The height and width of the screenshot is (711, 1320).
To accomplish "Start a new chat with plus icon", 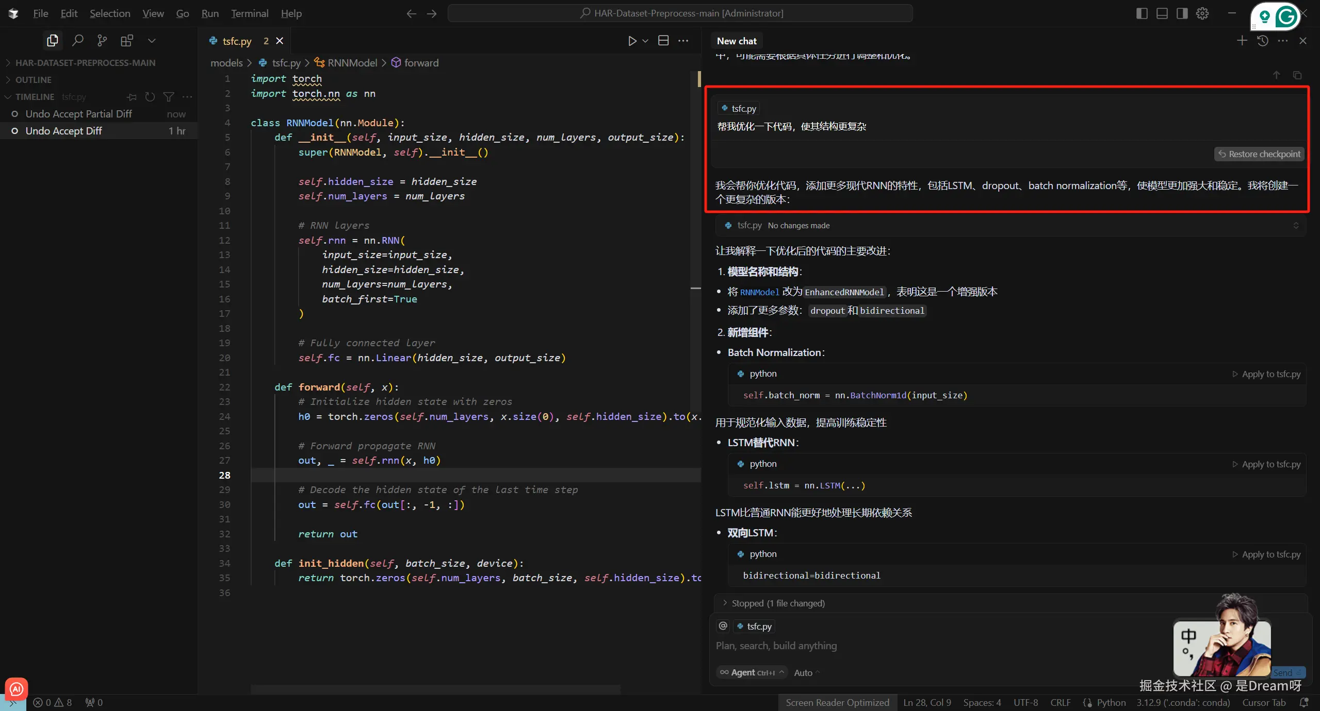I will (x=1242, y=41).
